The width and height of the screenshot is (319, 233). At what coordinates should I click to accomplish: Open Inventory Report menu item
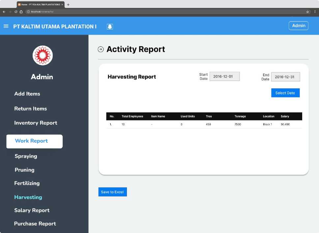36,123
